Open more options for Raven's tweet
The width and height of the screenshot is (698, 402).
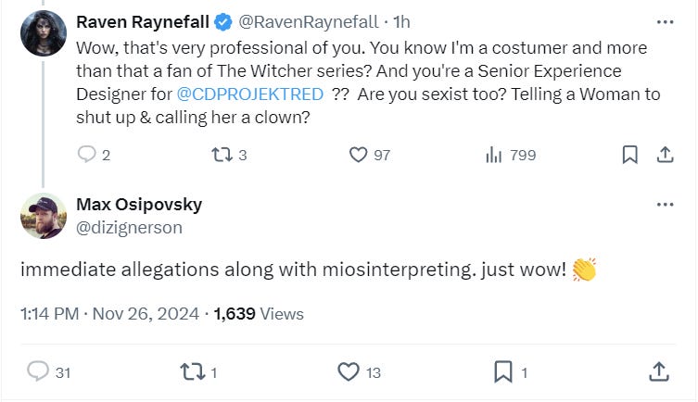665,21
